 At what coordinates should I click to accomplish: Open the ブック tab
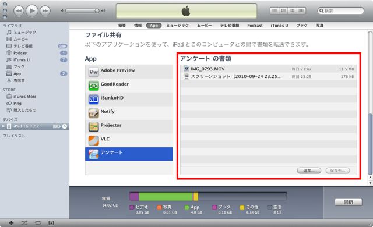(x=302, y=26)
